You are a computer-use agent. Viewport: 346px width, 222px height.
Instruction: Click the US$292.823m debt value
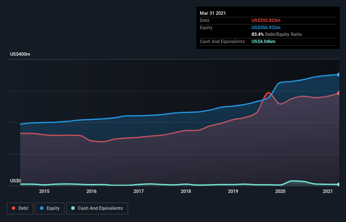pos(266,20)
